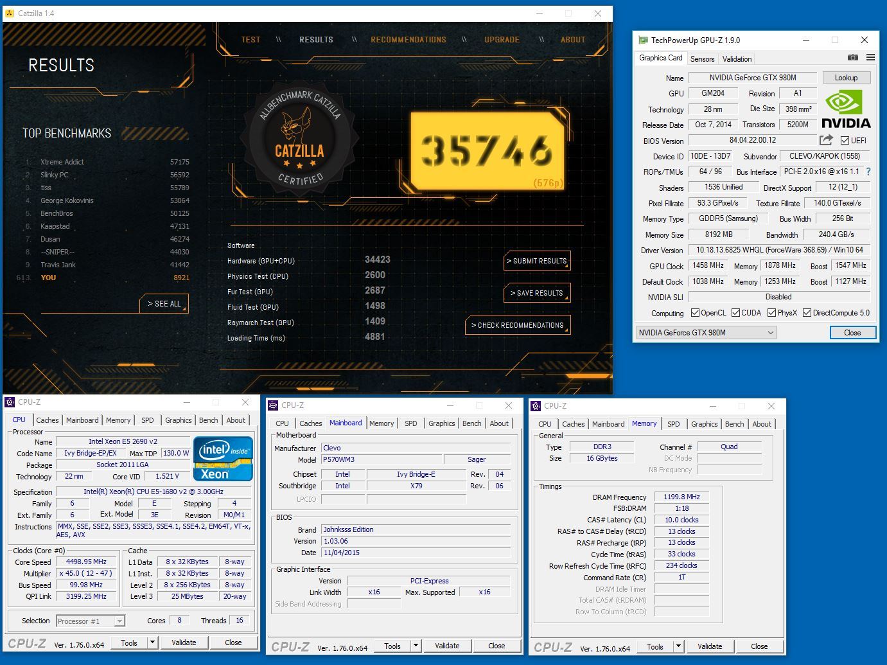Toggle DirectCompute 5.0 checkbox

807,313
